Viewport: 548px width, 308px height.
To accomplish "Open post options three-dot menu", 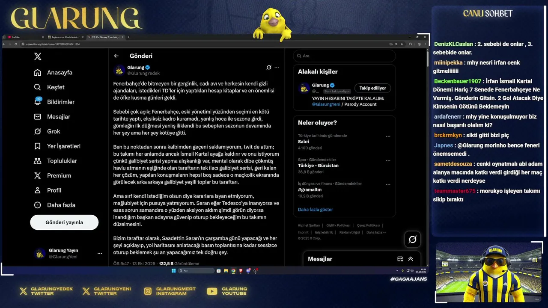I will click(x=277, y=68).
